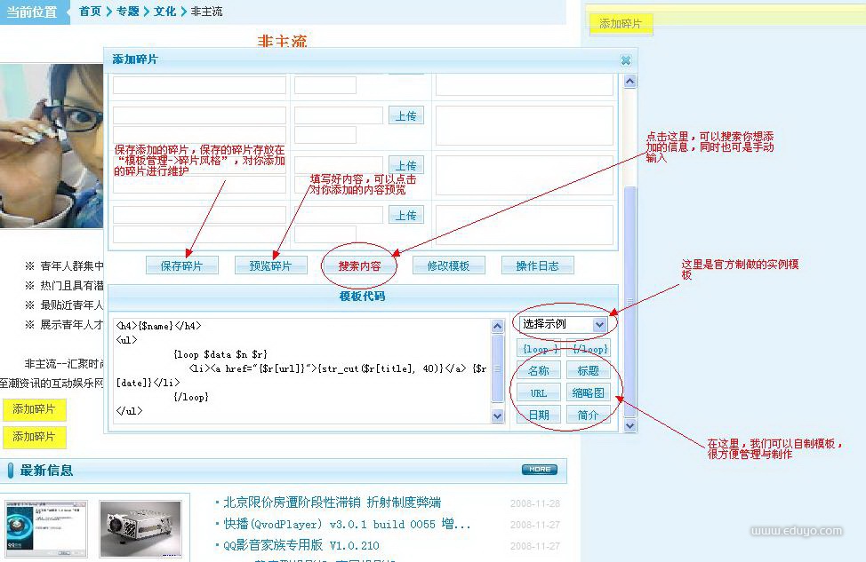Open 搜索内容 to search content
Viewport: 866px width, 562px height.
(359, 265)
